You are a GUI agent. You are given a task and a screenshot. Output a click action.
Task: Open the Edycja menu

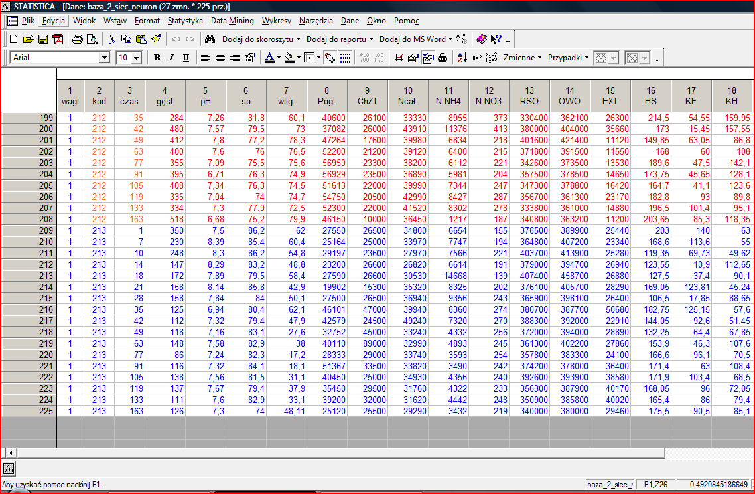[54, 21]
